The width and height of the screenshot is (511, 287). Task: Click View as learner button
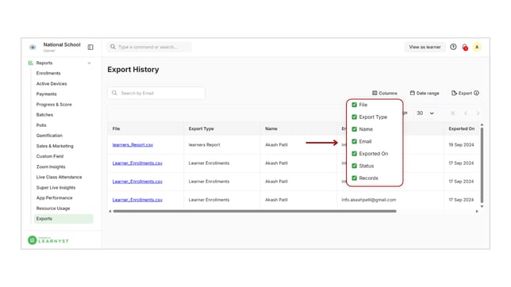pyautogui.click(x=425, y=48)
